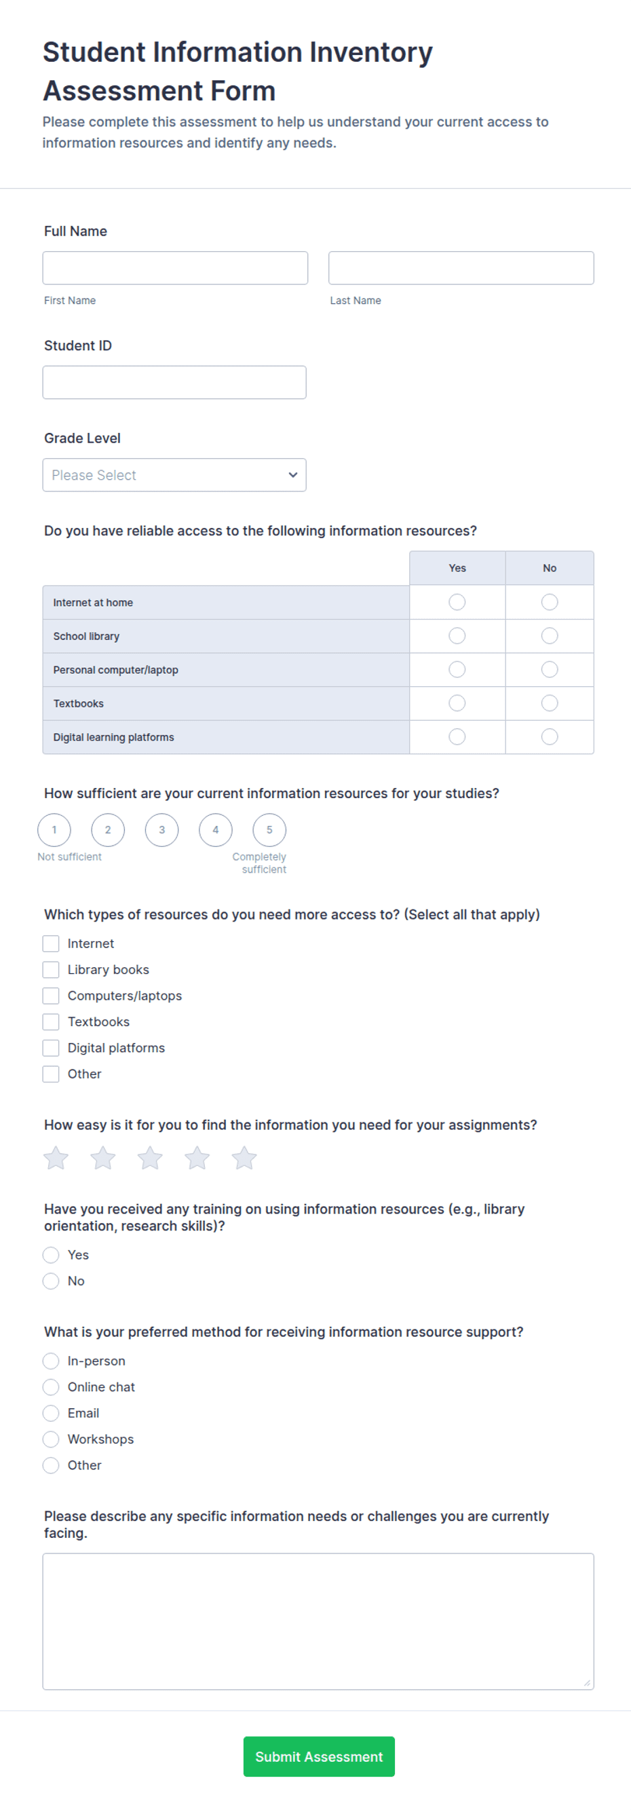
Task: Select Yes for received training question
Action: click(x=51, y=1254)
